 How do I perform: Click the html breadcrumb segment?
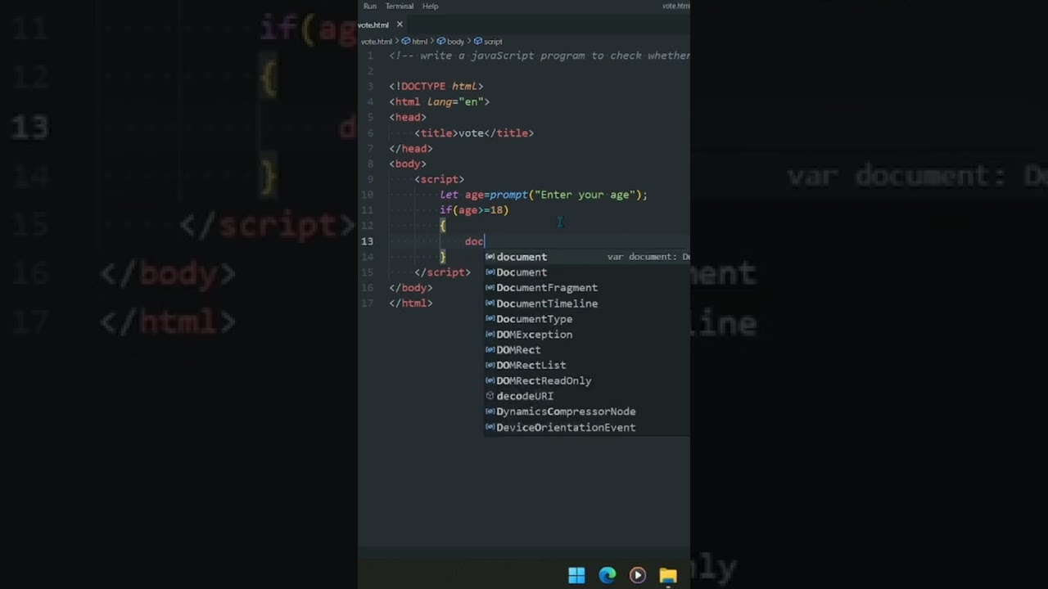[x=420, y=41]
